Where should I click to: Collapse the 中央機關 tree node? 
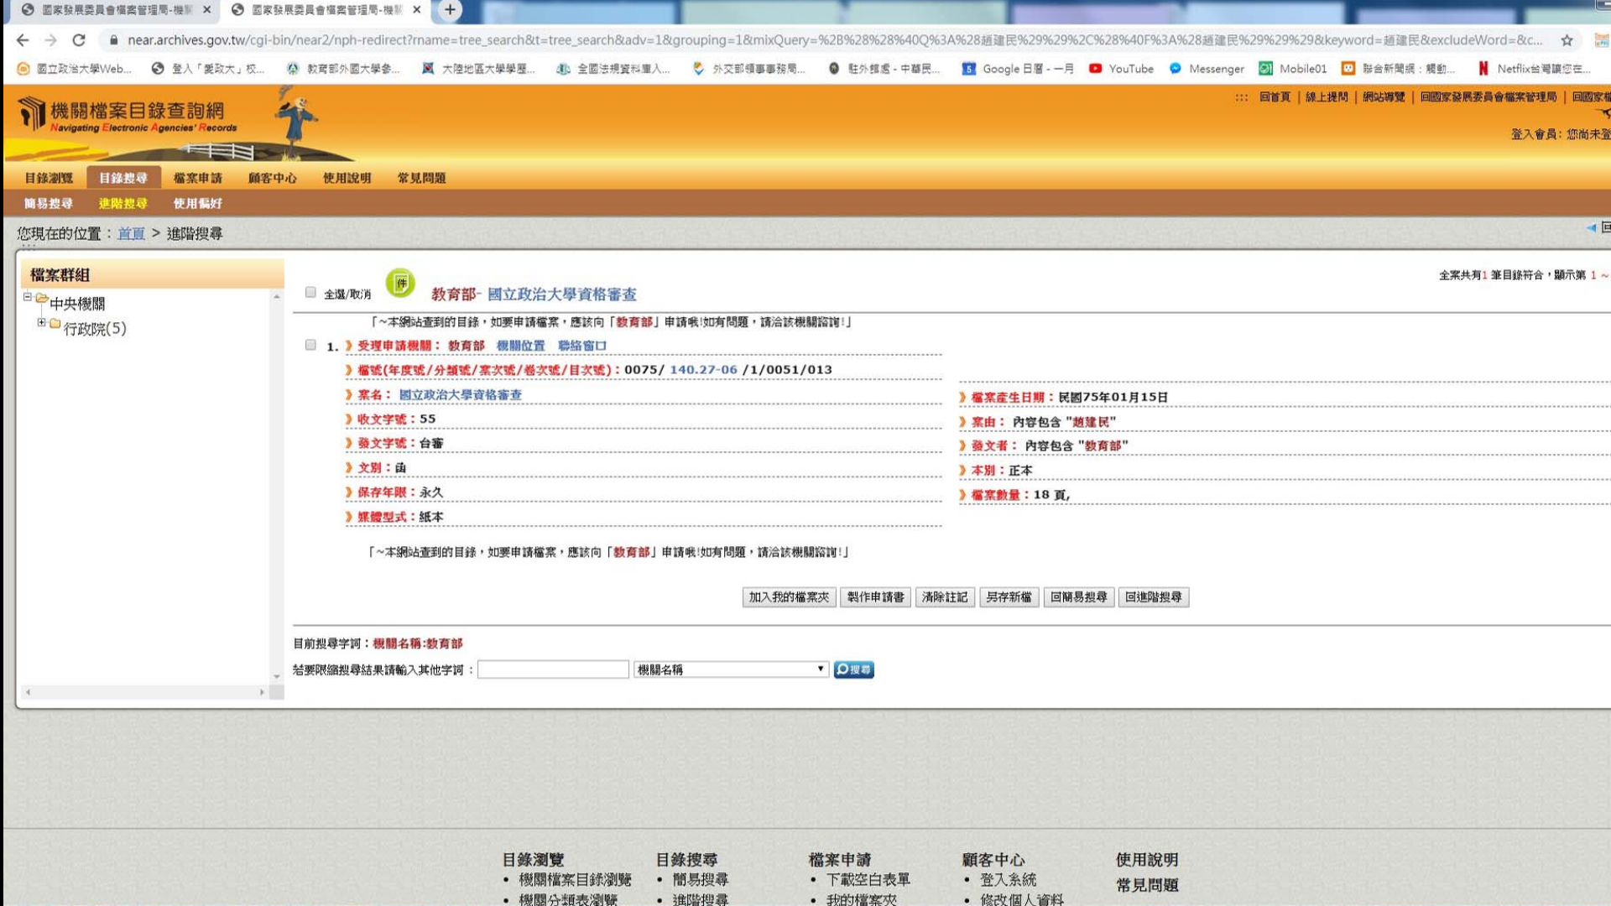[28, 297]
